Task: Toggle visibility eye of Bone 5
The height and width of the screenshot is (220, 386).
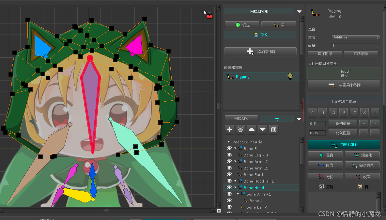Action: (229, 148)
